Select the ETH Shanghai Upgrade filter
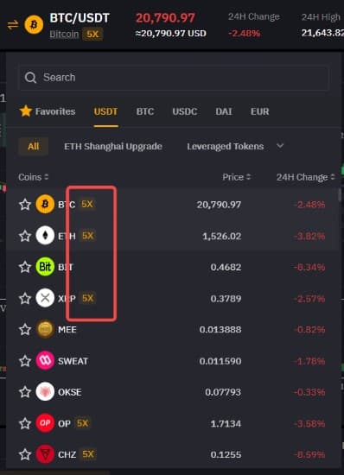The width and height of the screenshot is (344, 475). point(113,146)
